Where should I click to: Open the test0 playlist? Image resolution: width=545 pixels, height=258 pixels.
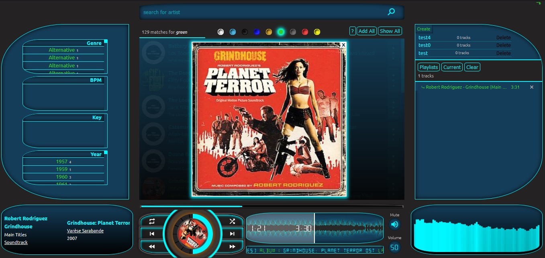(425, 45)
